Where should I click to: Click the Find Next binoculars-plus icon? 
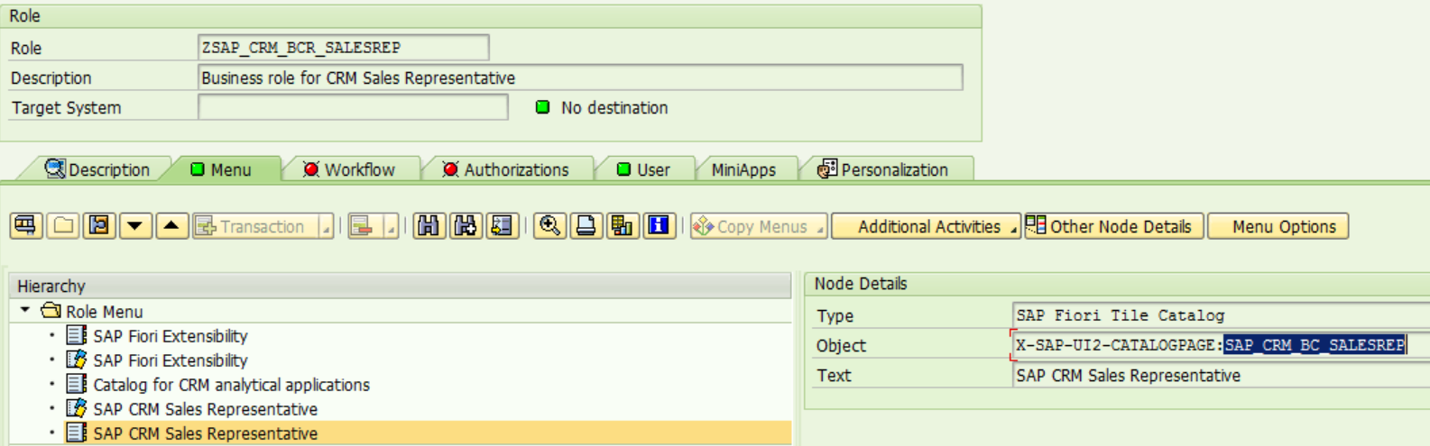(466, 226)
